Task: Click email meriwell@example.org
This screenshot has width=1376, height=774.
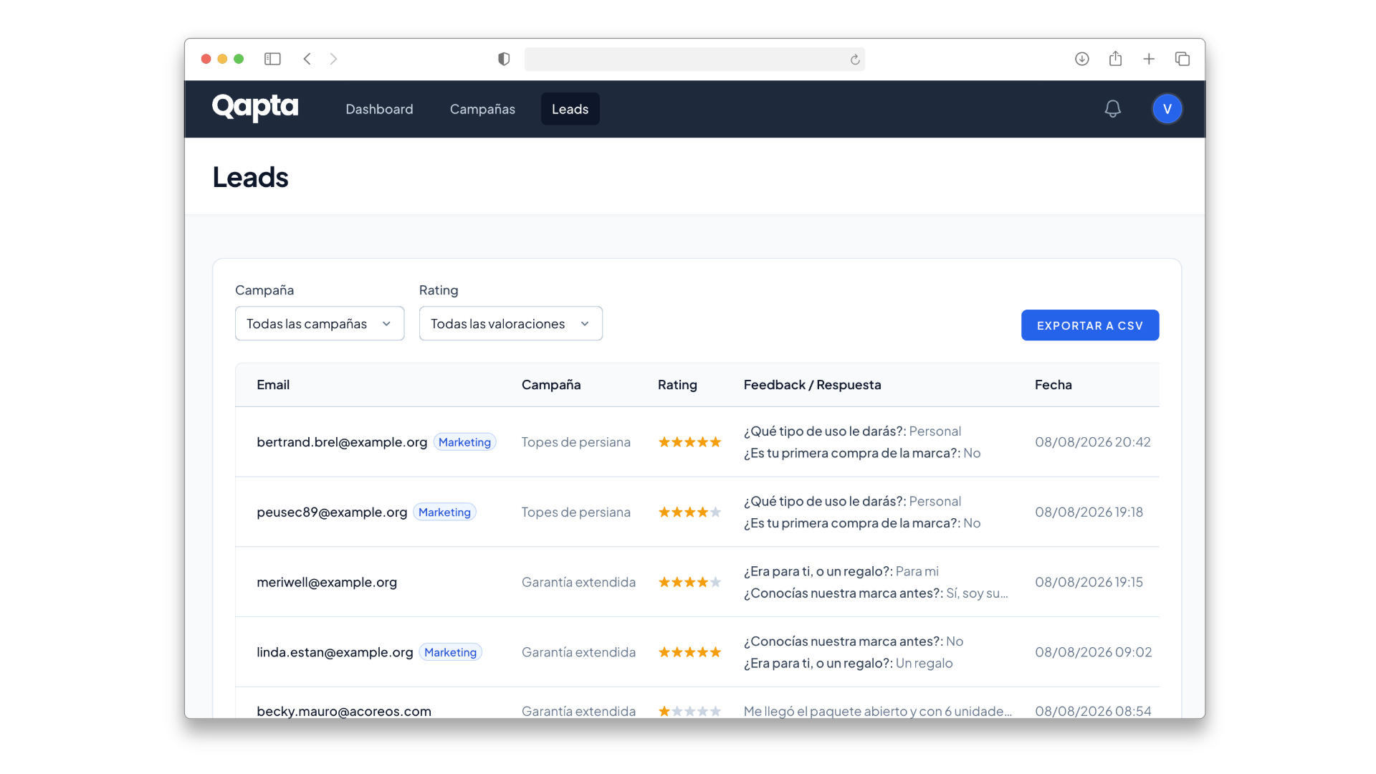Action: (x=327, y=582)
